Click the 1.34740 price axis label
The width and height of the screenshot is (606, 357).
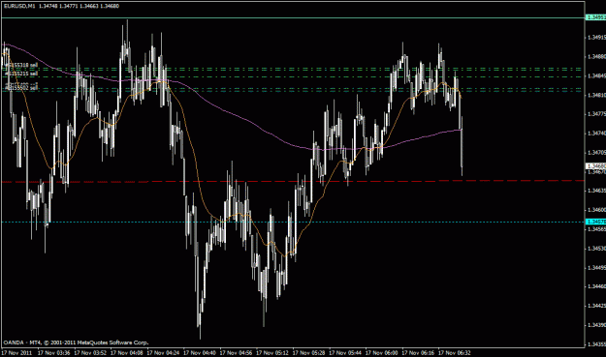click(x=596, y=133)
